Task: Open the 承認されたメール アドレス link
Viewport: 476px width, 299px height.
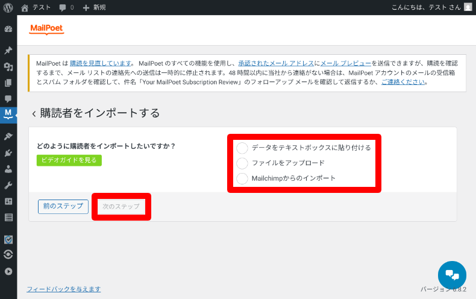Action: 276,63
